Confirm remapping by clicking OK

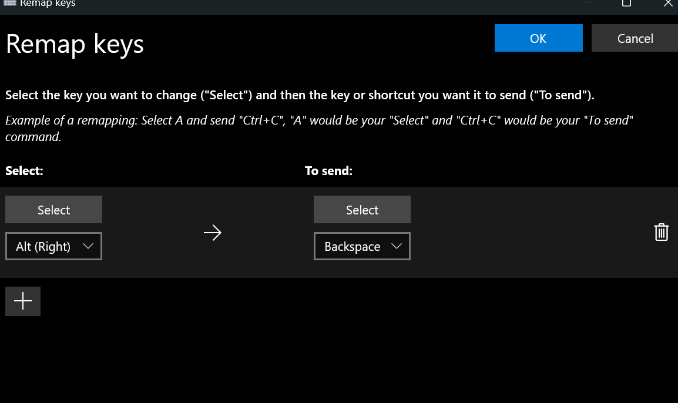tap(538, 38)
